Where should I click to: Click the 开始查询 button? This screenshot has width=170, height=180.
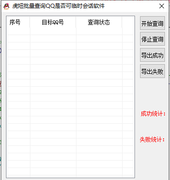tap(152, 23)
